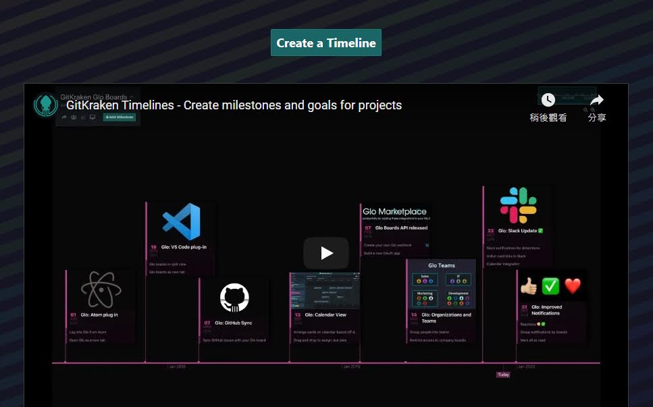Click the Today timeline marker
The width and height of the screenshot is (653, 407).
coord(503,375)
